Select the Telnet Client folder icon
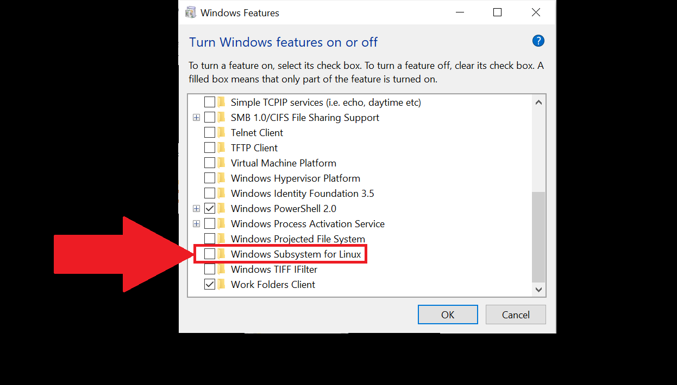 [x=222, y=133]
